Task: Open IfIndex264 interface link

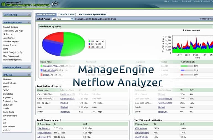Action: coord(162,112)
